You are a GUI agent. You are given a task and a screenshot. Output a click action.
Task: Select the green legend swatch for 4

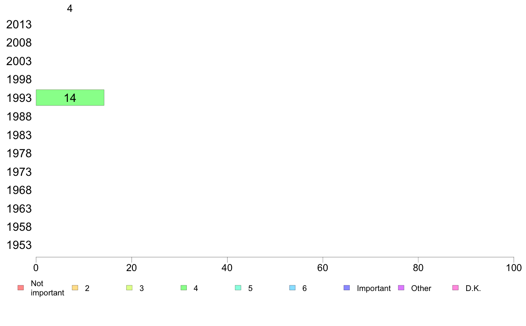[184, 288]
